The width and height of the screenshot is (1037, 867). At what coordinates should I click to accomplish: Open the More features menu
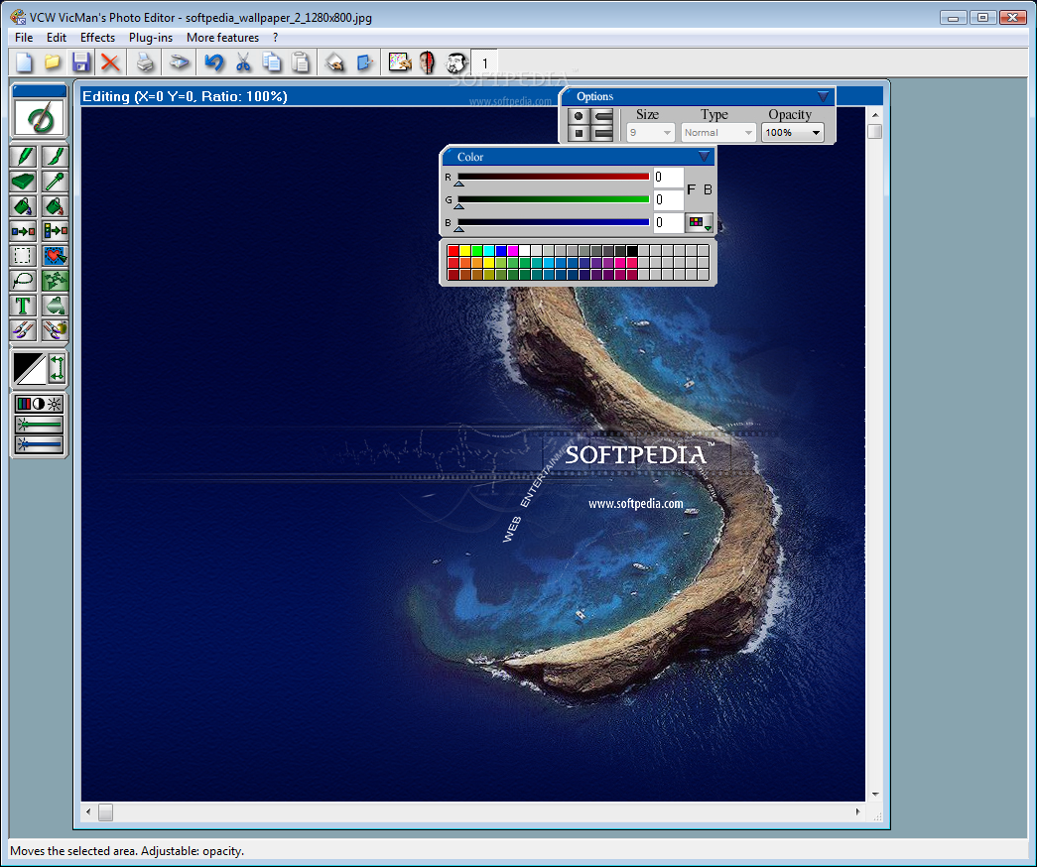223,38
